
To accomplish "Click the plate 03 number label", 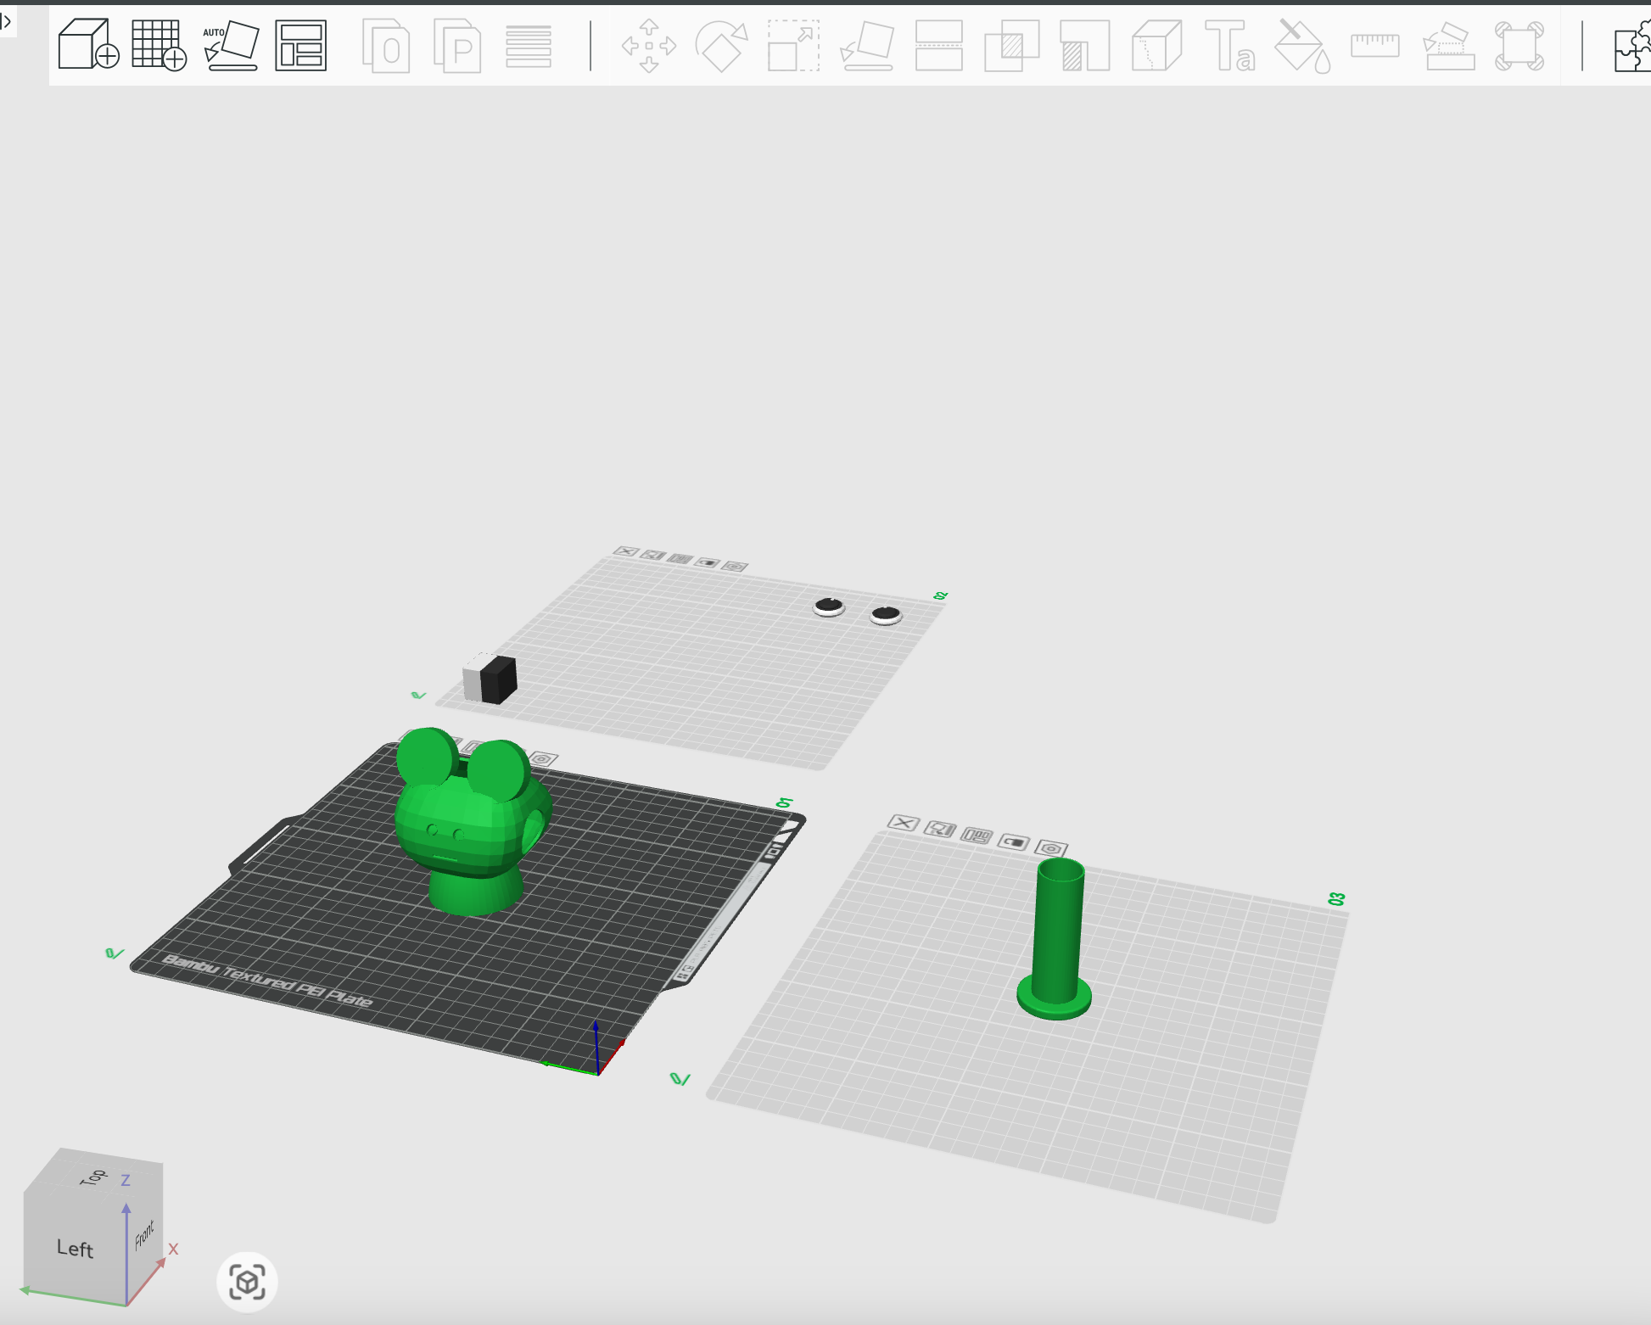I will pos(1337,899).
